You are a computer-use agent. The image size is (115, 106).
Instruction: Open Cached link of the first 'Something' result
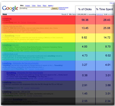pyautogui.click(x=23, y=22)
